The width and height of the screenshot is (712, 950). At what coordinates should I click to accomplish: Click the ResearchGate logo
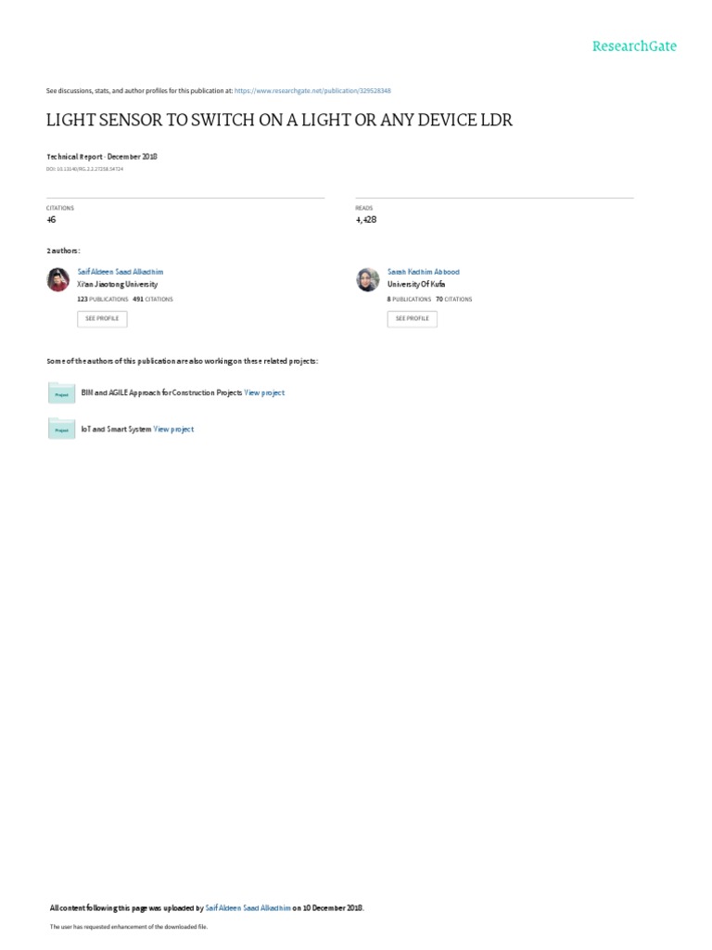coord(634,46)
